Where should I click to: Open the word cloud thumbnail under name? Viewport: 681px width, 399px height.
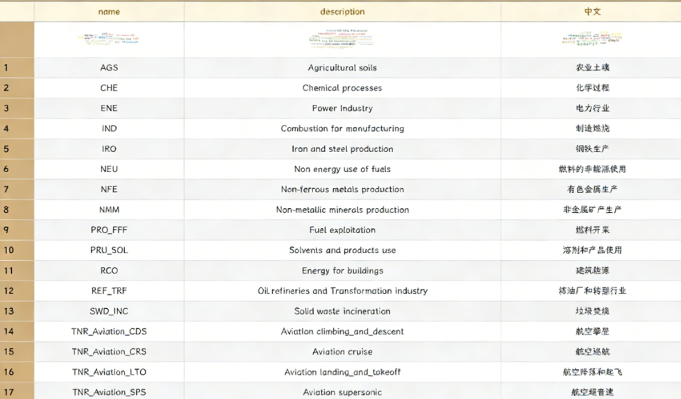click(109, 39)
